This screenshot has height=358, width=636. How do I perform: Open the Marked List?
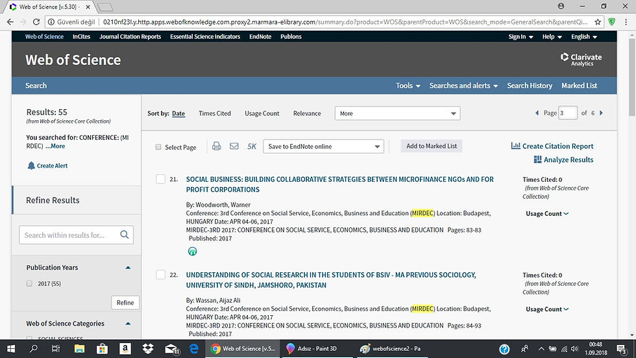579,86
